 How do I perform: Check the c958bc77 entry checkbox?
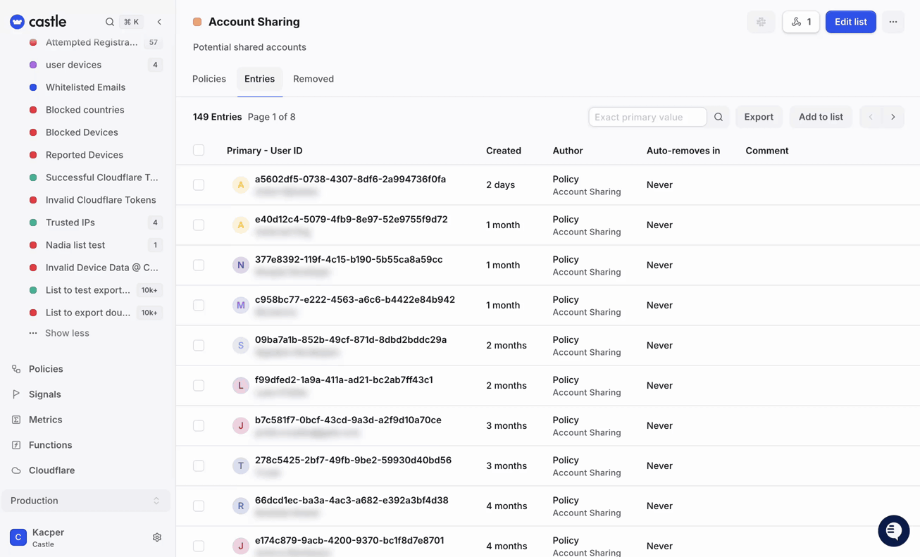pyautogui.click(x=199, y=305)
